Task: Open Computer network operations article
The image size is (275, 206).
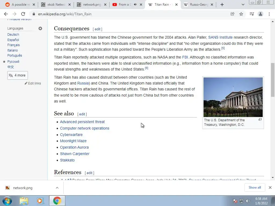Action: point(85,128)
